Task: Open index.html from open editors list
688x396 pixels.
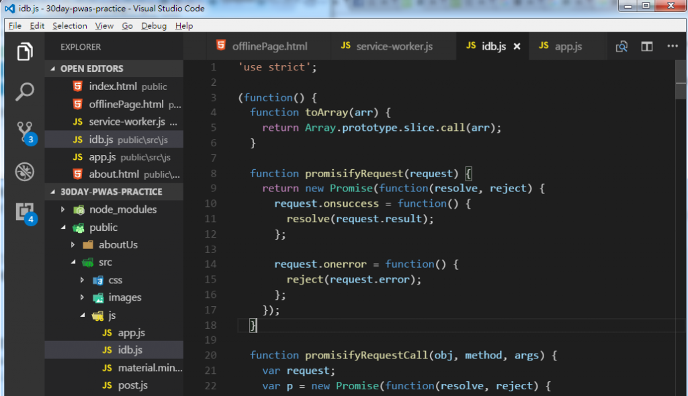Action: click(x=114, y=87)
